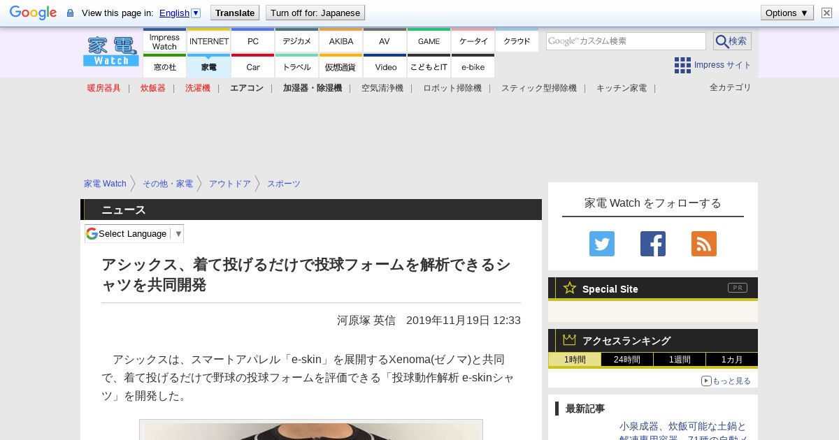Go to 空気清浄機 category
Viewport: 839px width, 440px height.
coord(382,88)
